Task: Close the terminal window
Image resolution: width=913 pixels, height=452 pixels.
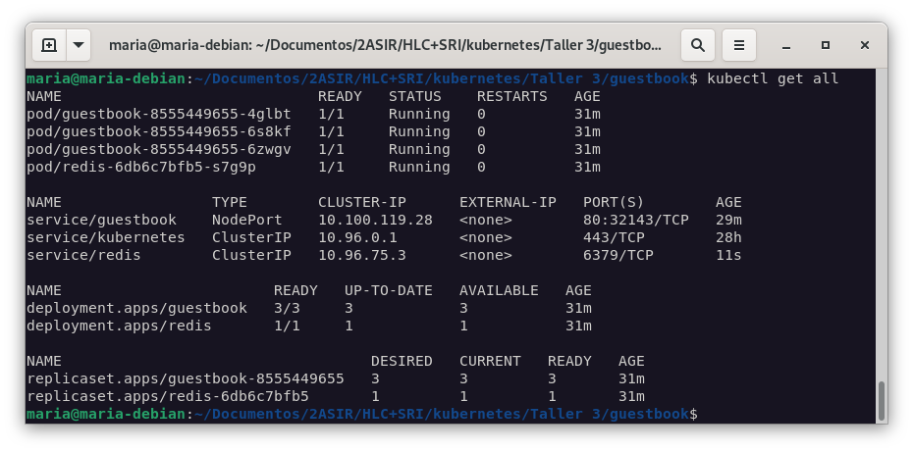Action: pos(865,45)
